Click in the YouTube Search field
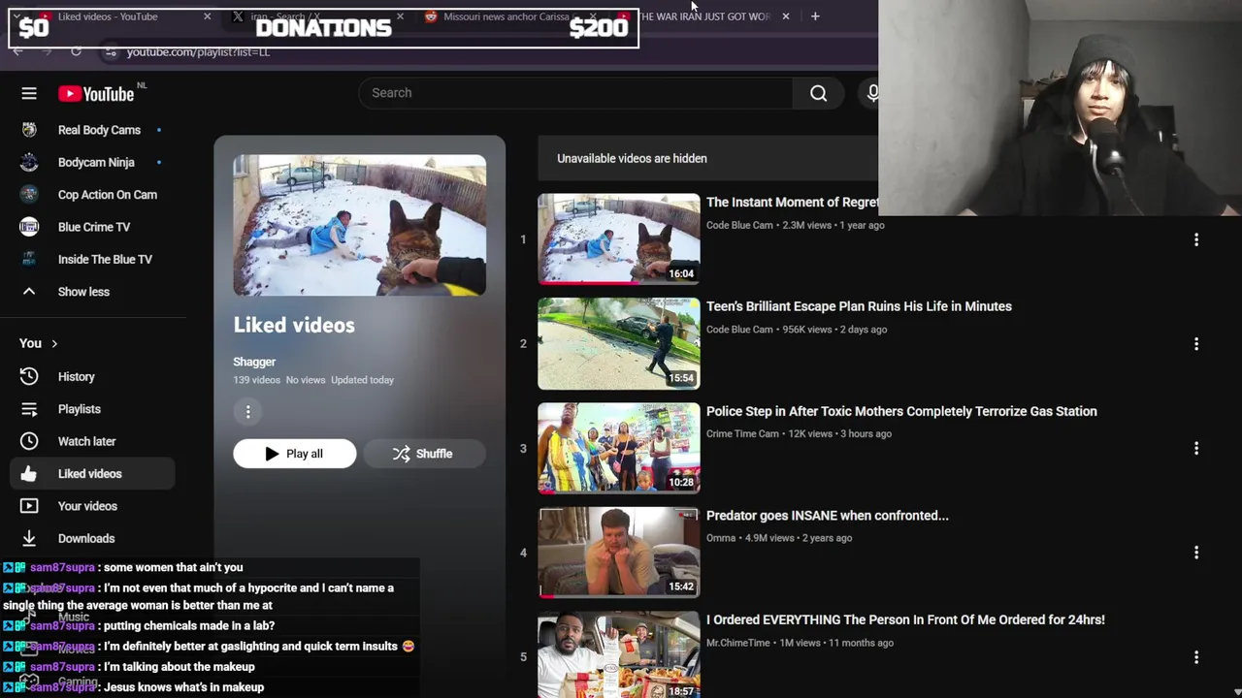Viewport: 1242px width, 698px height. click(576, 93)
